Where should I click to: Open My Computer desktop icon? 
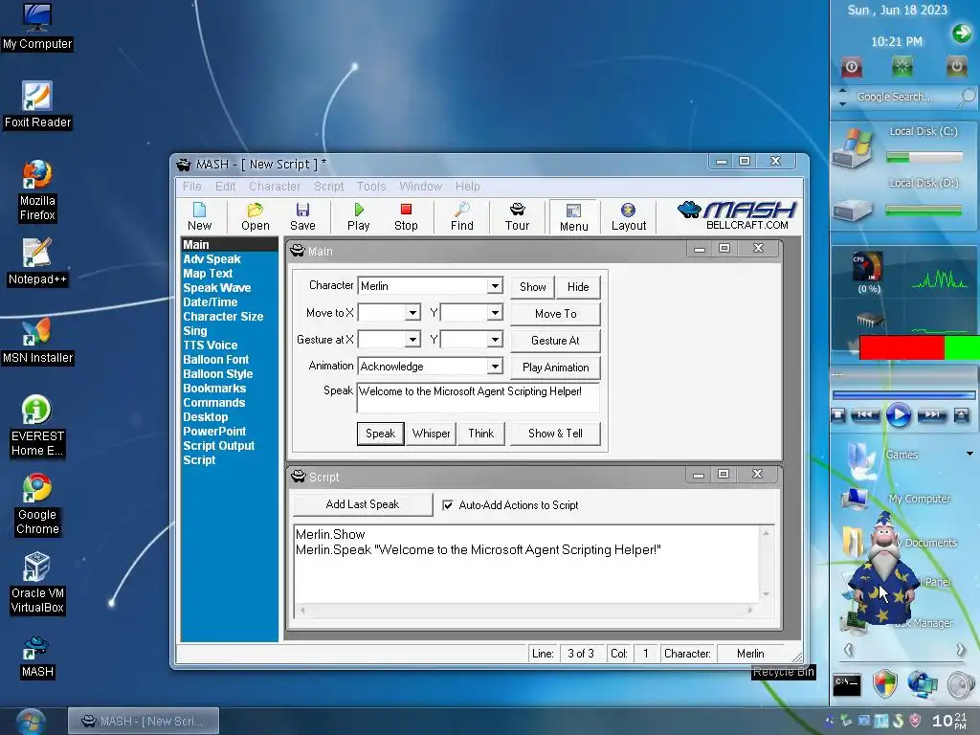click(x=37, y=27)
